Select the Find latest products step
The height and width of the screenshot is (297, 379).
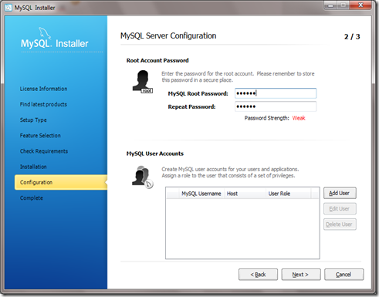[x=43, y=104]
